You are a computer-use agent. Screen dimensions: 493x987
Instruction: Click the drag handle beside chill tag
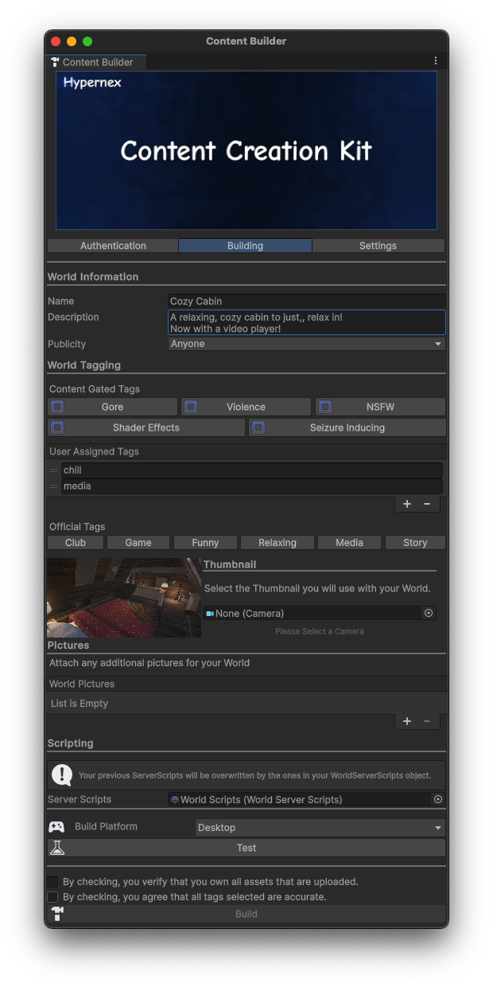click(x=54, y=470)
